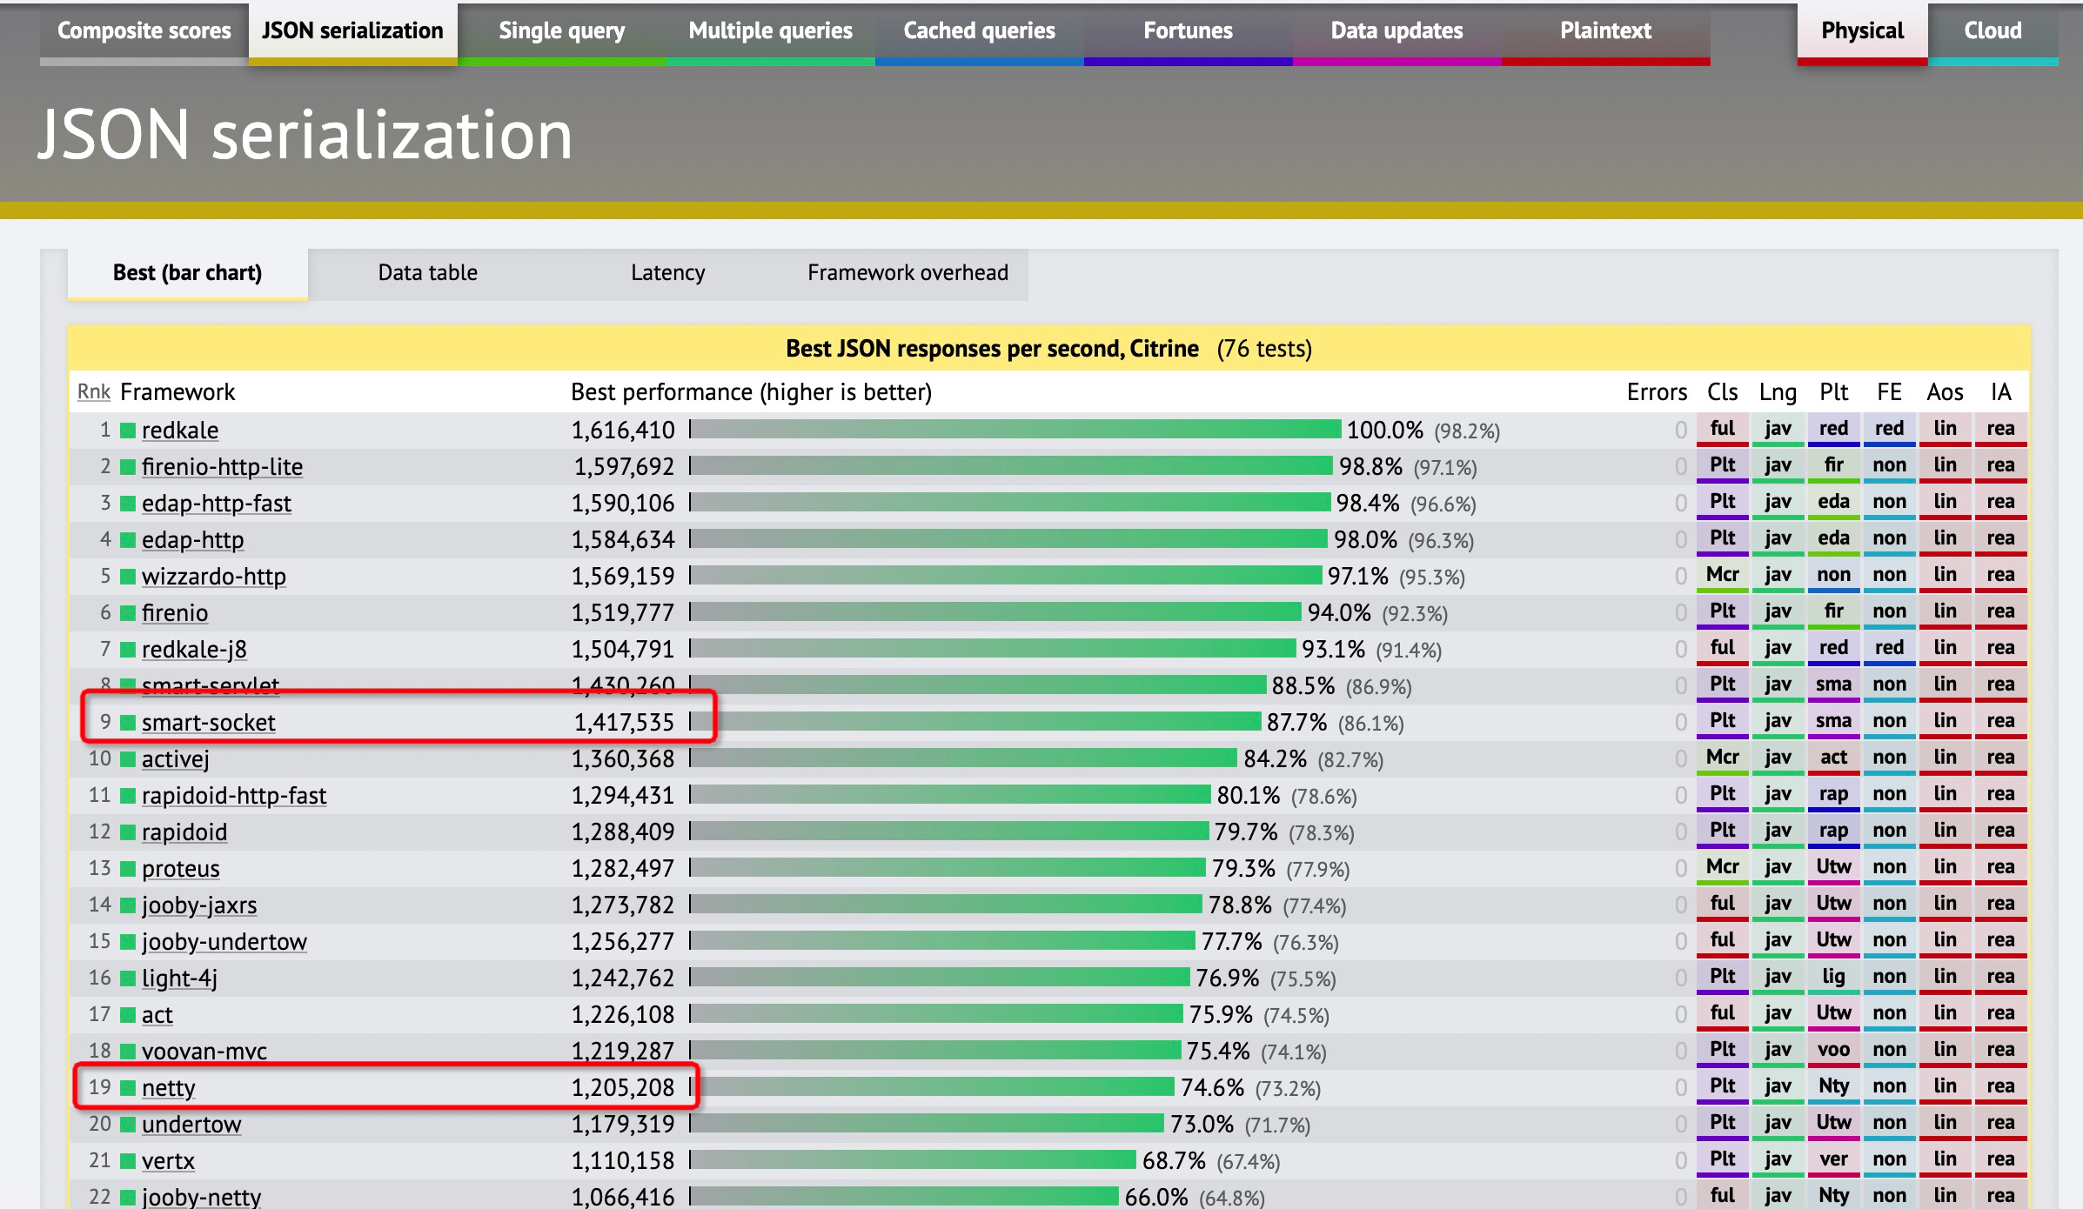Open the Framework overhead view tab
2083x1209 pixels.
908,273
